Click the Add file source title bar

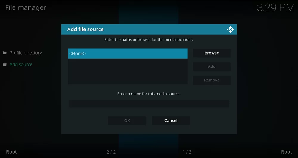coord(143,30)
